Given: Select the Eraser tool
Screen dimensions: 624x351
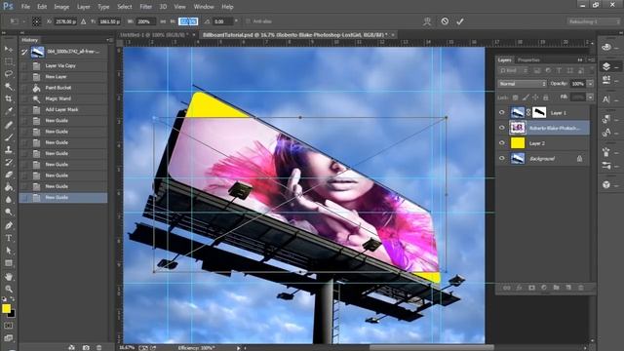Looking at the screenshot, I should (x=9, y=175).
